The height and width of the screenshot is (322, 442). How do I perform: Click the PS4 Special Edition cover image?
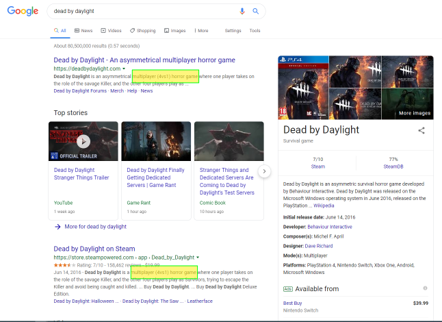coord(303,88)
